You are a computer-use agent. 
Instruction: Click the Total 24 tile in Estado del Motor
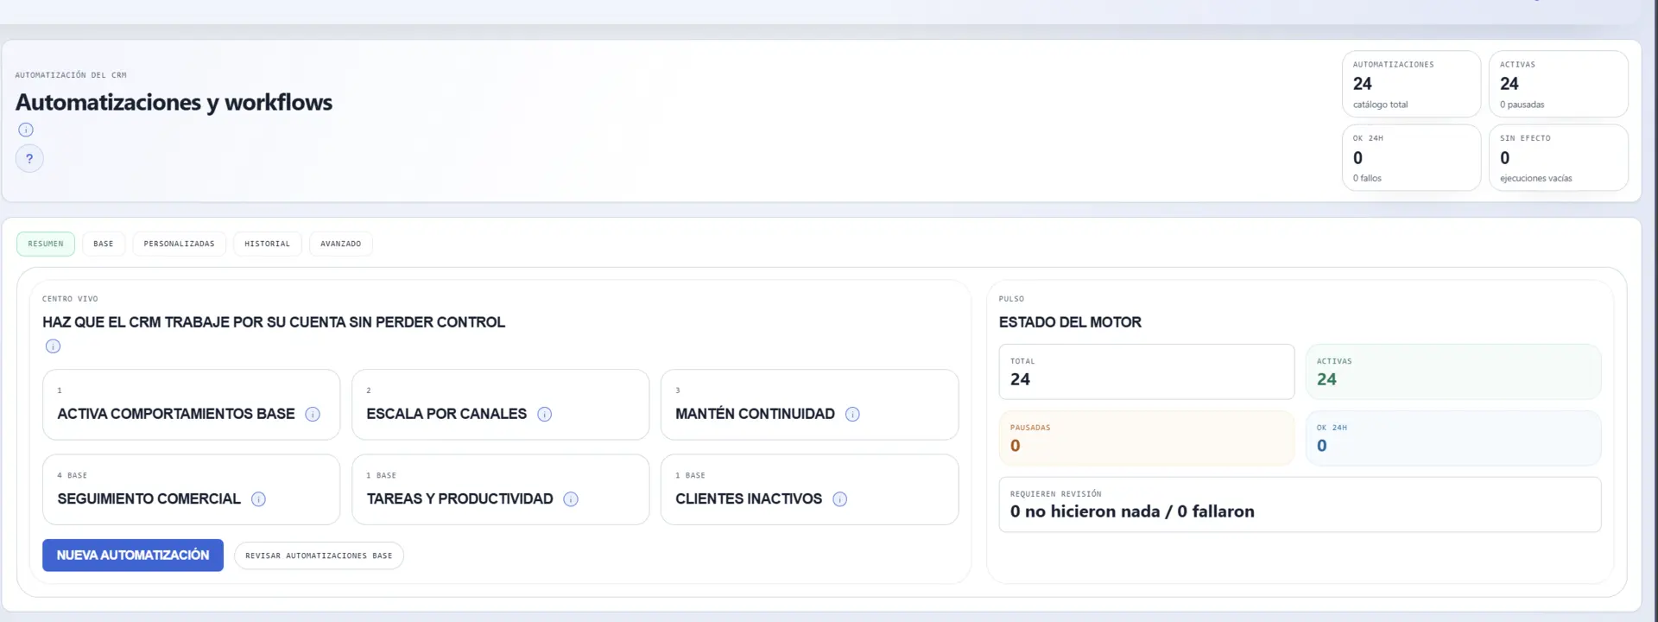(1147, 371)
